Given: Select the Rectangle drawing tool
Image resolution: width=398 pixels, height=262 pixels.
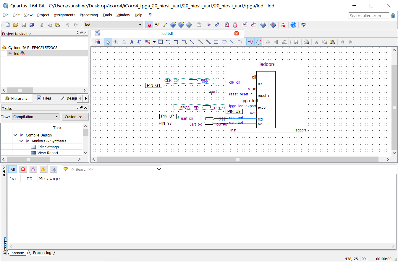Looking at the screenshot, I should click(216, 42).
